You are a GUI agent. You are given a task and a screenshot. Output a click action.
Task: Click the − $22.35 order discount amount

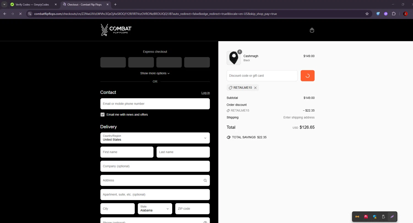point(309,111)
